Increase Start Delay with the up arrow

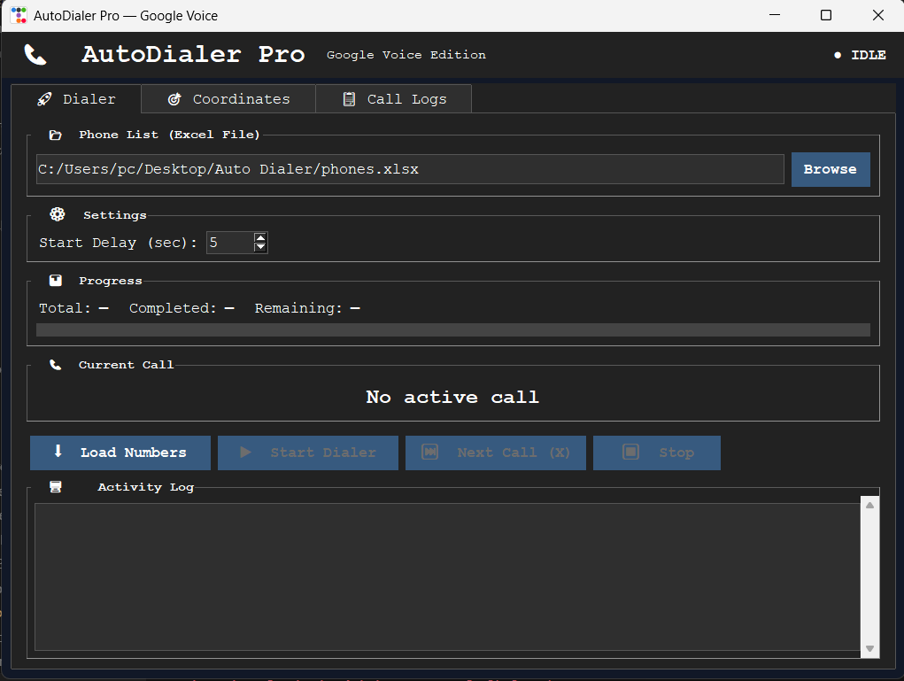[260, 237]
